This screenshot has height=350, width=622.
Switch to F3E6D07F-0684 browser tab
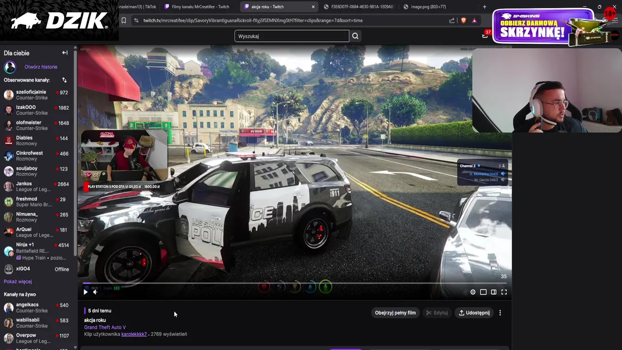[x=360, y=7]
